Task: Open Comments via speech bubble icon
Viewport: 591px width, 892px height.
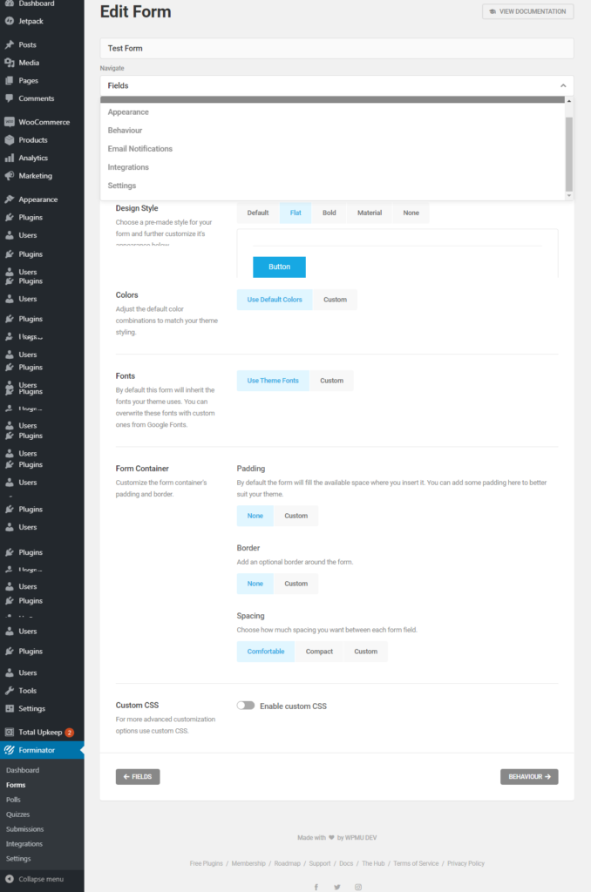Action: (9, 98)
